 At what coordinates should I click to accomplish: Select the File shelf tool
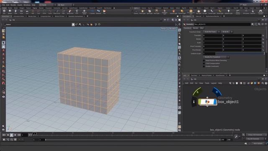click(x=104, y=12)
